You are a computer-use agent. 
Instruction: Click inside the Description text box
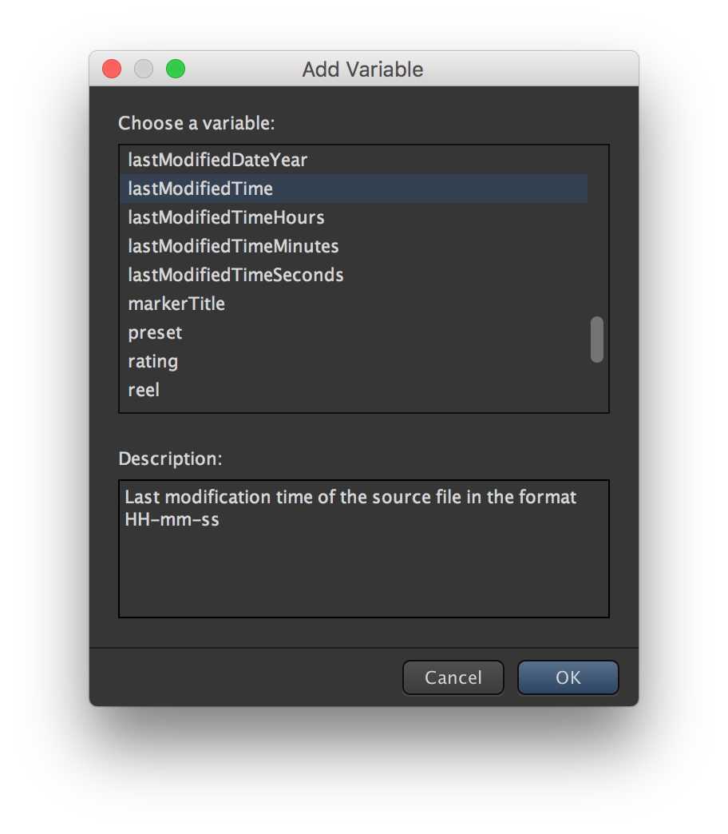tap(363, 548)
